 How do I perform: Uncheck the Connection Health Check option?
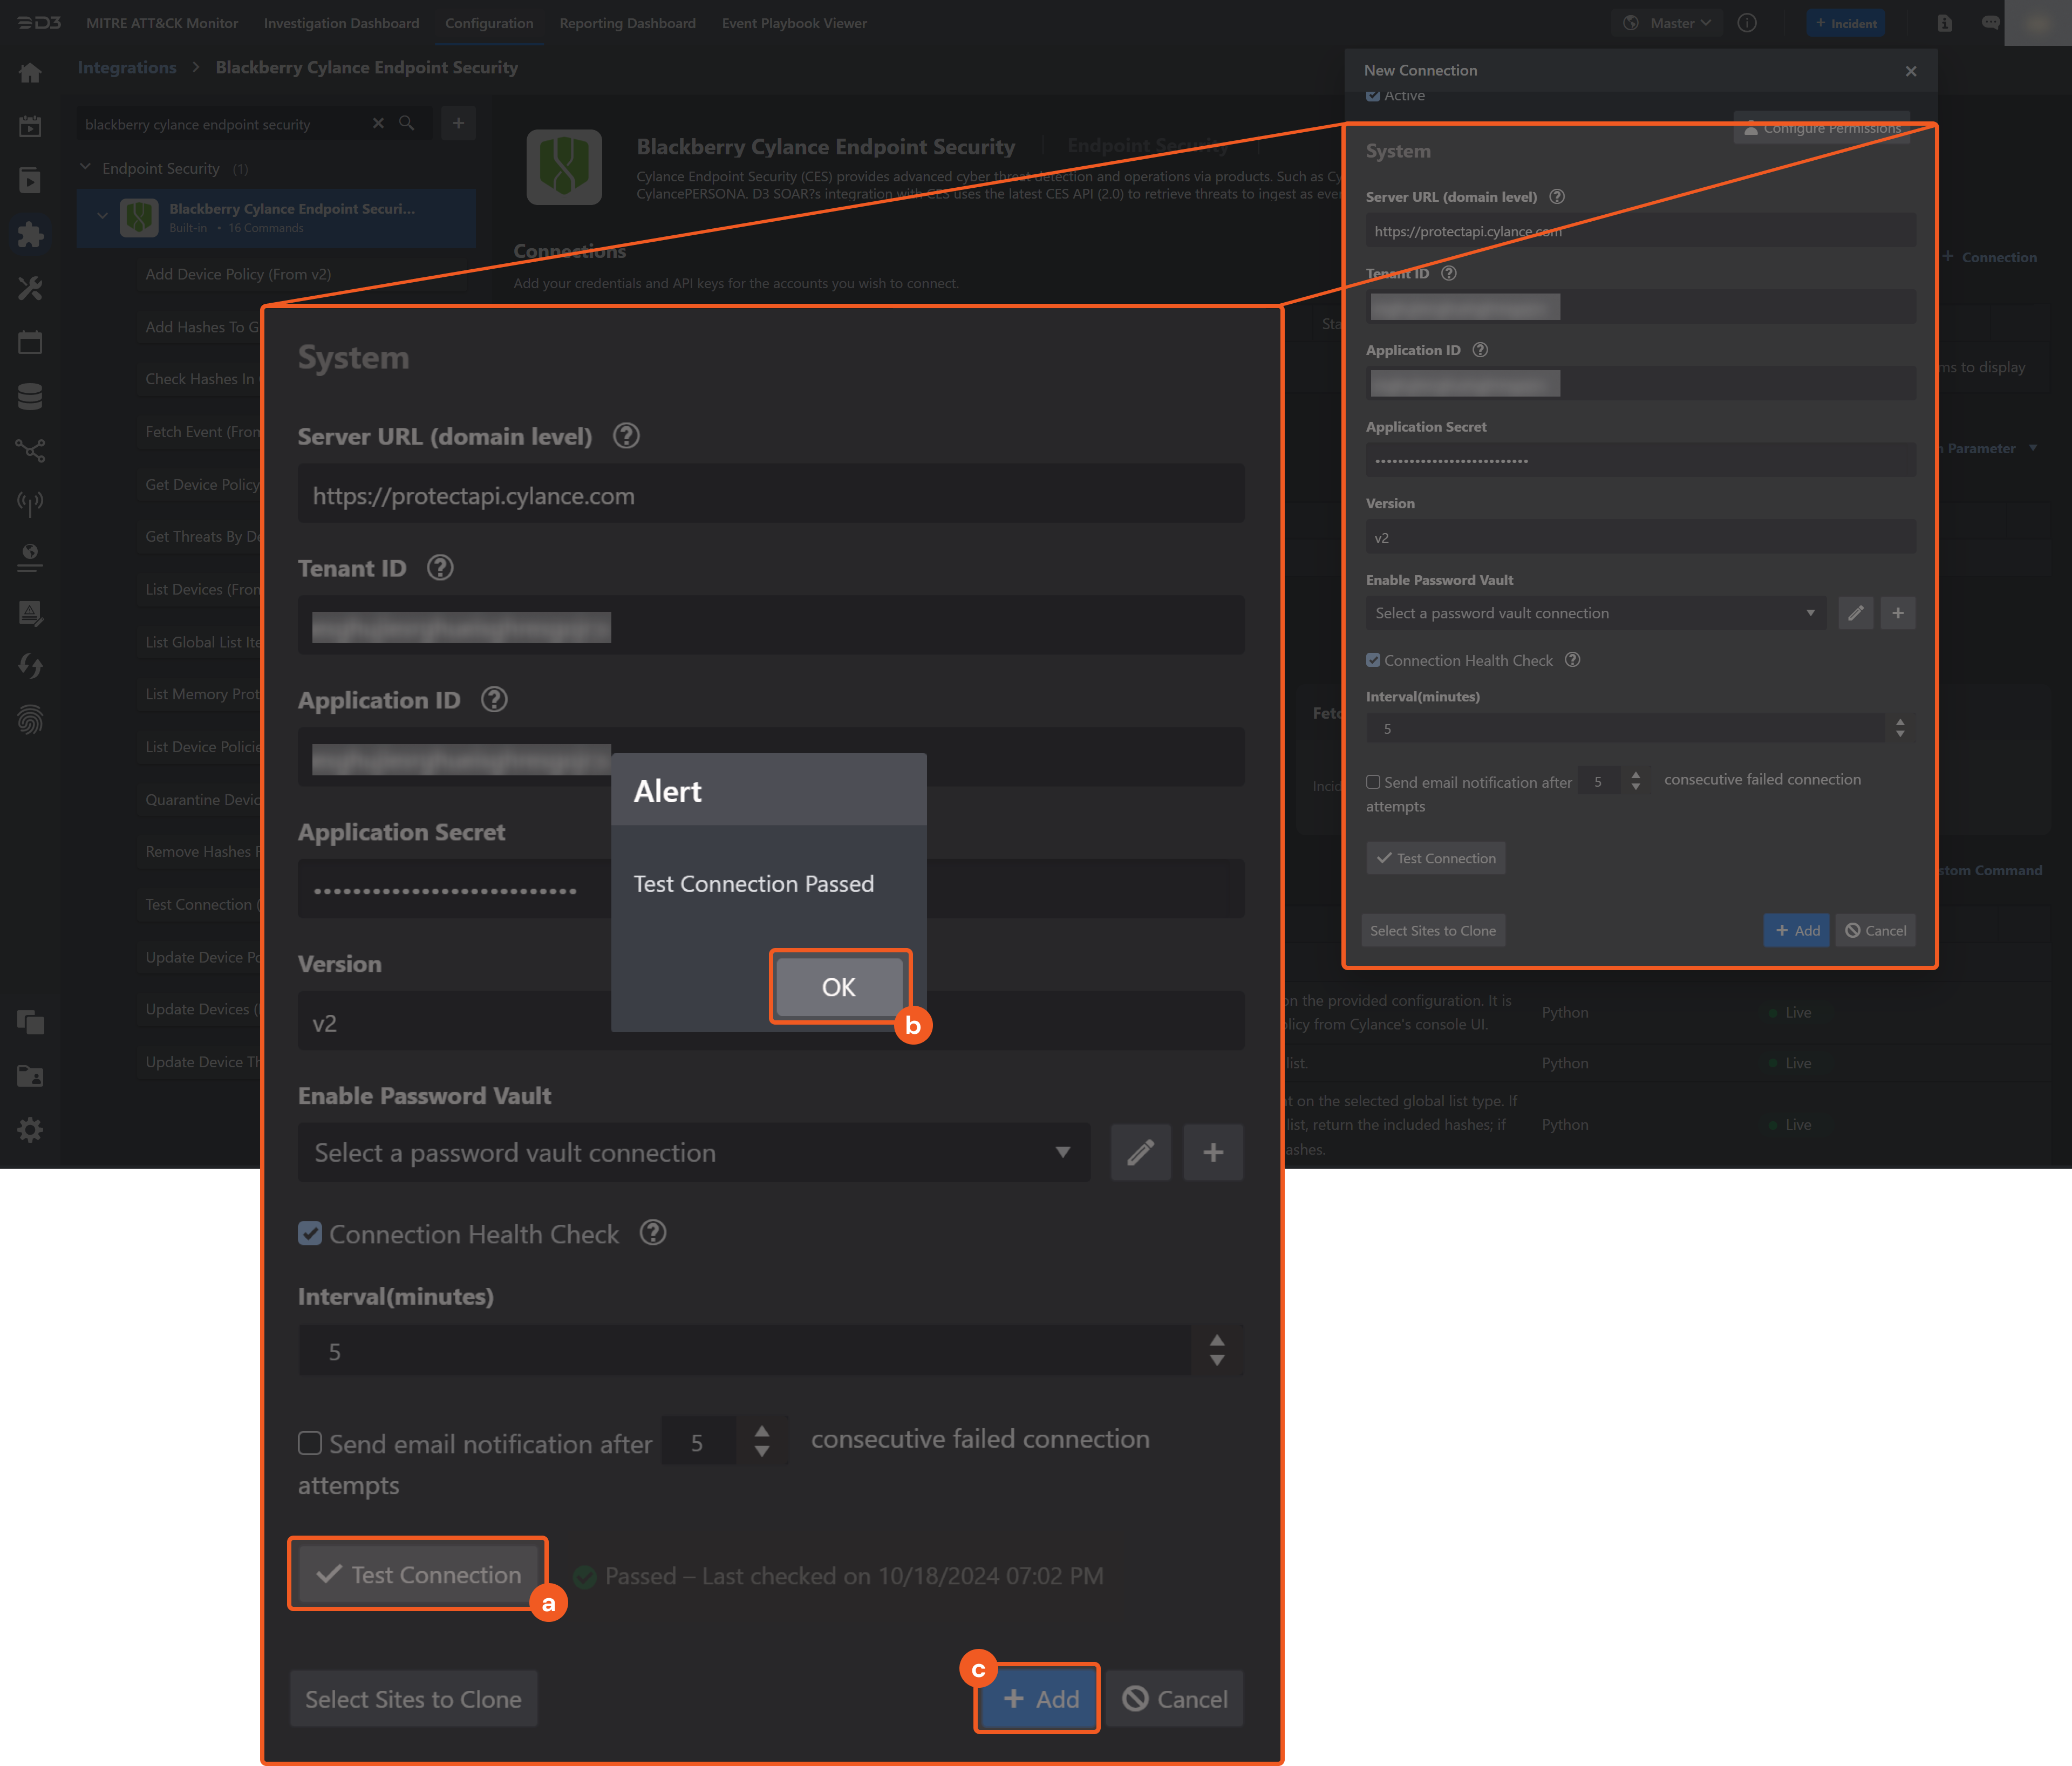(310, 1233)
